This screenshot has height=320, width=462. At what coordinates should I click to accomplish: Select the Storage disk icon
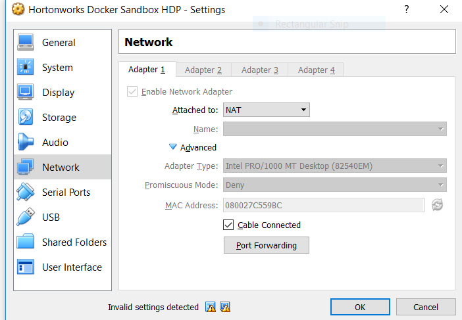pyautogui.click(x=26, y=118)
